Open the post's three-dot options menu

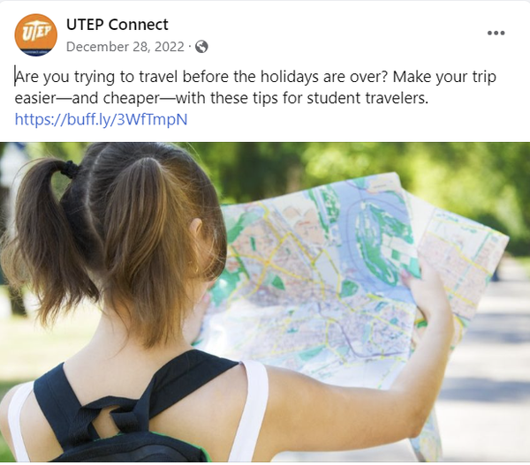pyautogui.click(x=496, y=33)
